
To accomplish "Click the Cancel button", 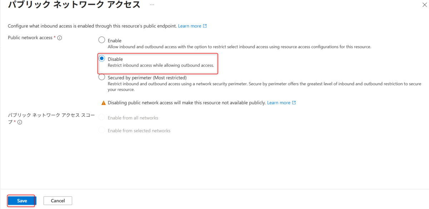I will (x=58, y=200).
